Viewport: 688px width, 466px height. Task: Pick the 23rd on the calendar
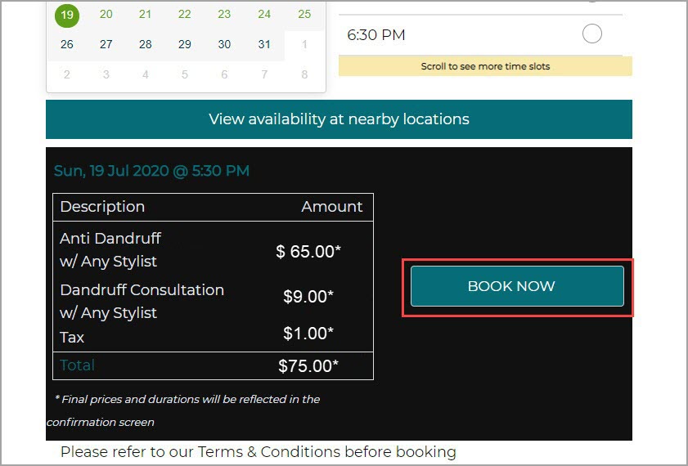pyautogui.click(x=224, y=14)
